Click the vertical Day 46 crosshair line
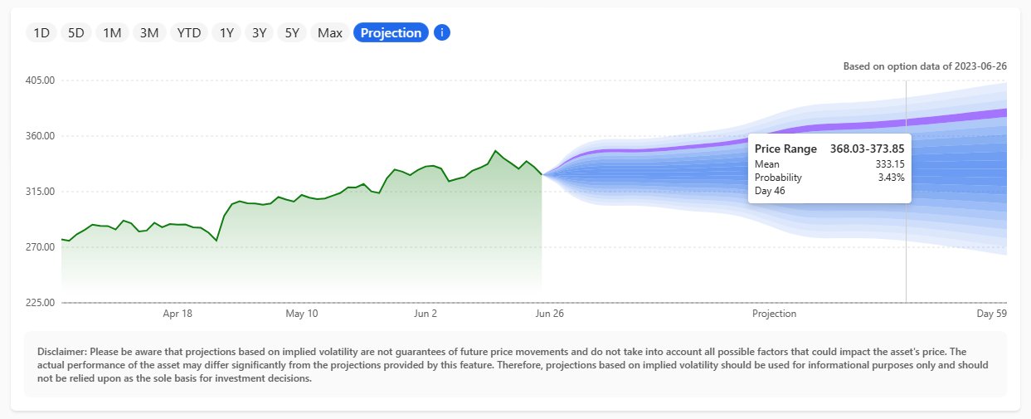Screen dimensions: 1031x419 tap(906, 249)
